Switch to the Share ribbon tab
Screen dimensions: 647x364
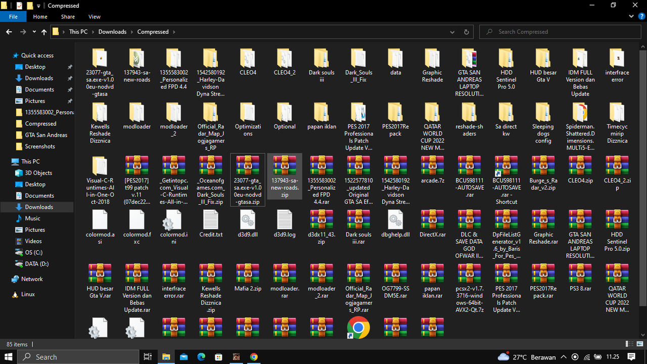pos(68,17)
